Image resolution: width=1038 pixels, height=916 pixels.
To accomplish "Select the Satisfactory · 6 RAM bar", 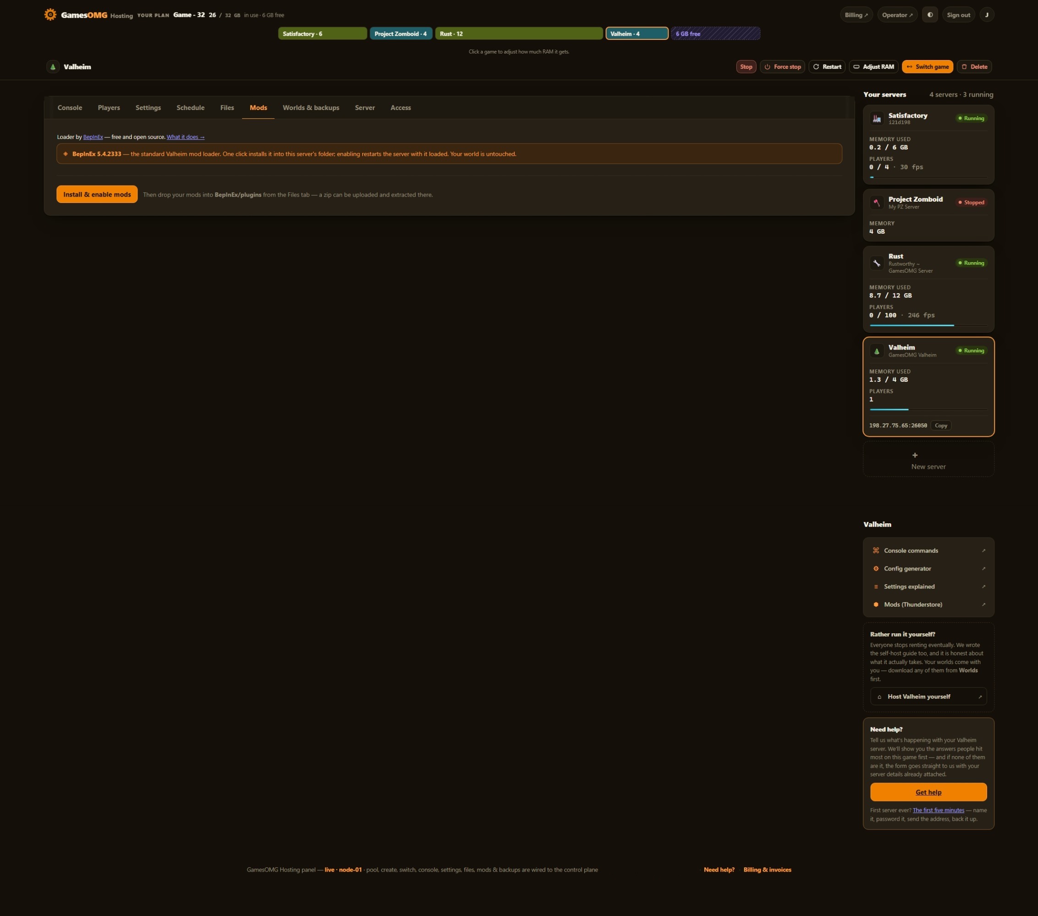I will click(x=322, y=33).
